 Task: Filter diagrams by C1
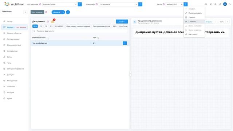coord(41,26)
